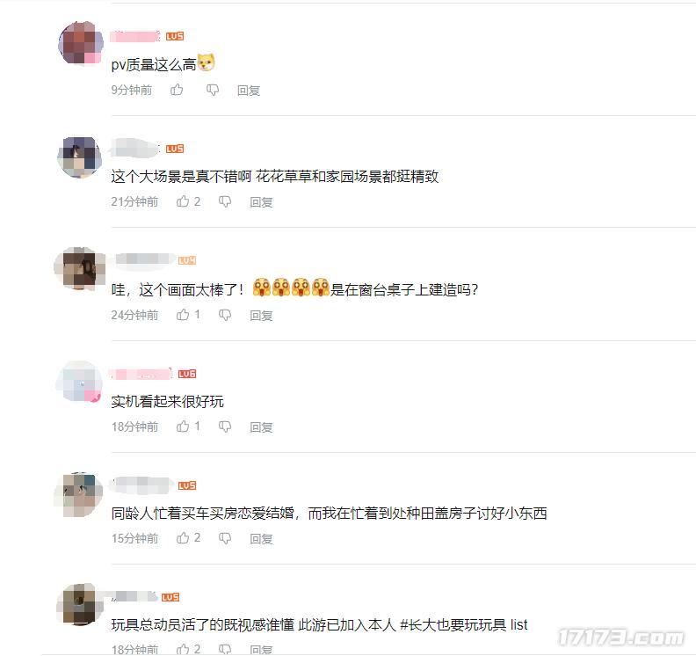Click LV5 badge beside '同龄人忙着买车买房' commenter

click(187, 485)
